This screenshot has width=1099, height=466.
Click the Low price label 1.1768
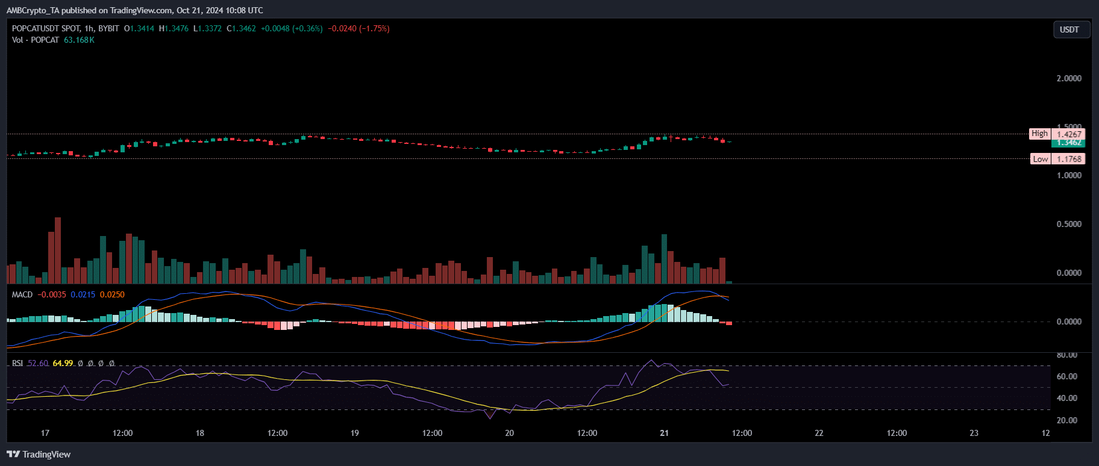point(1057,159)
